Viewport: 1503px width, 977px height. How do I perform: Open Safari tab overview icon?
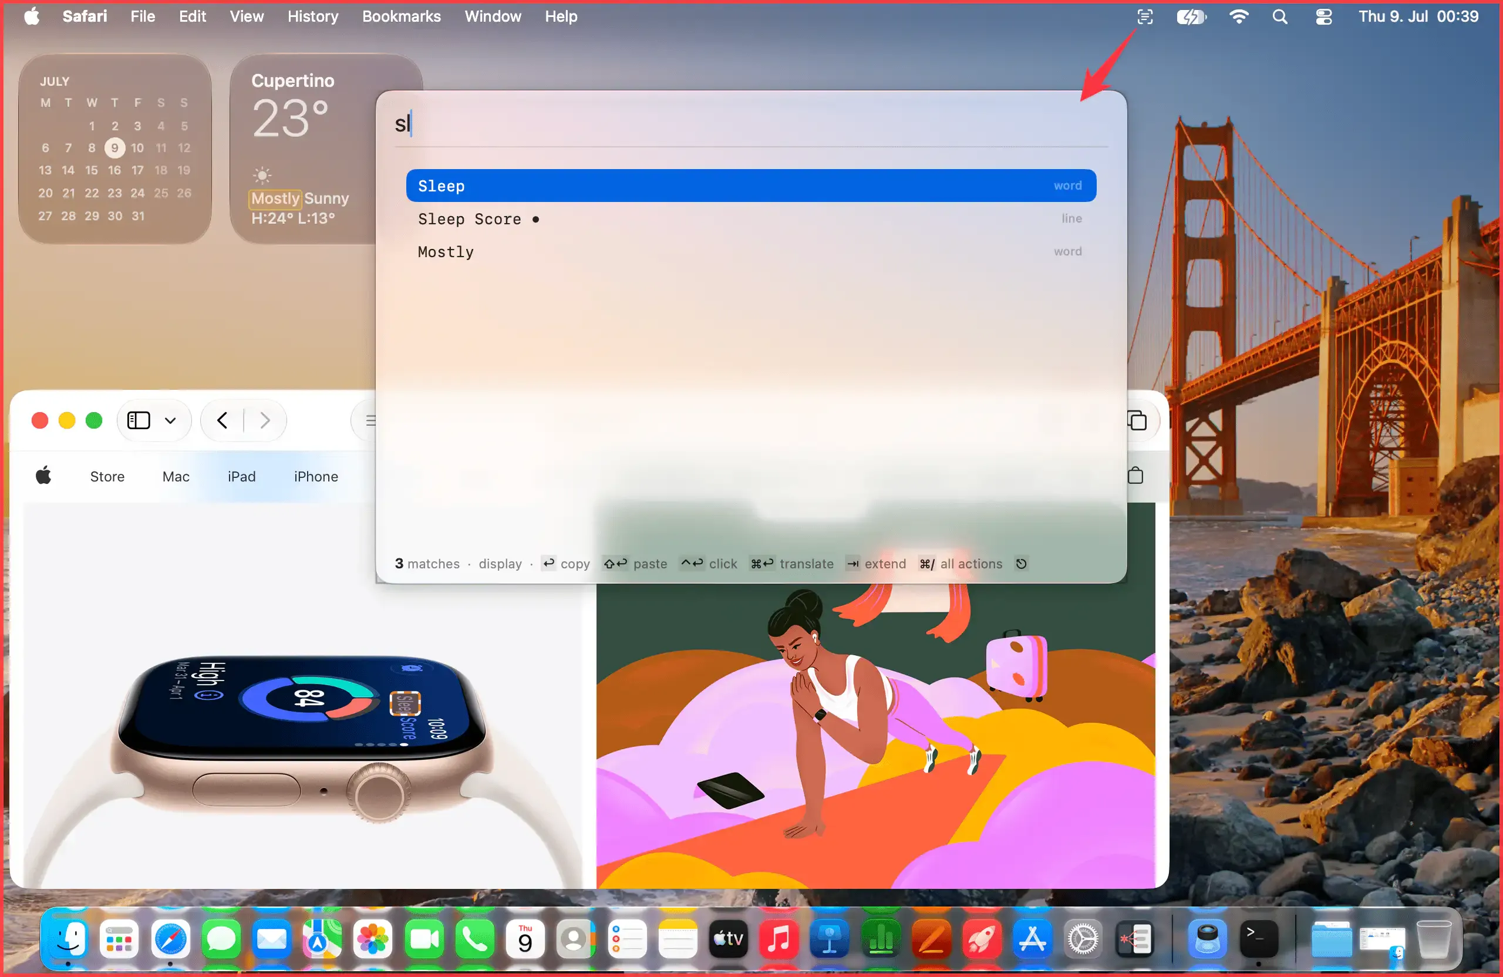[1137, 420]
